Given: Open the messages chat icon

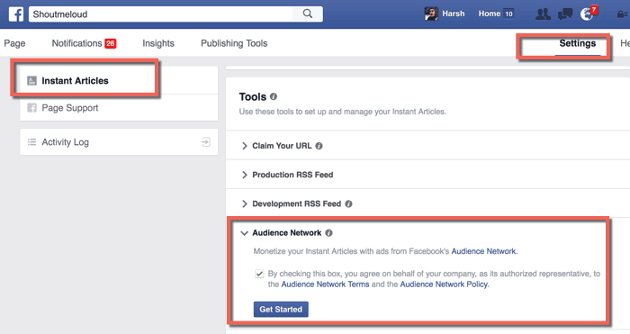Looking at the screenshot, I should (x=565, y=14).
